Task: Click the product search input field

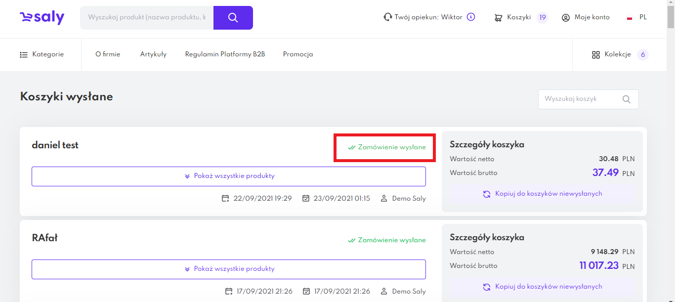Action: (x=147, y=18)
